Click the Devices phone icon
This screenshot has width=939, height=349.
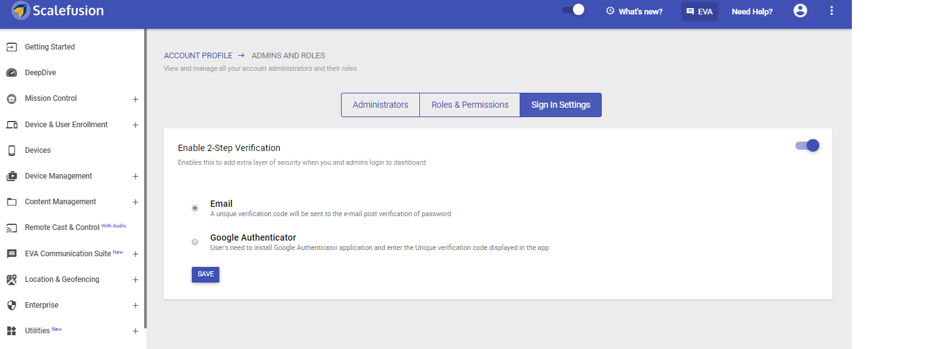(x=11, y=150)
